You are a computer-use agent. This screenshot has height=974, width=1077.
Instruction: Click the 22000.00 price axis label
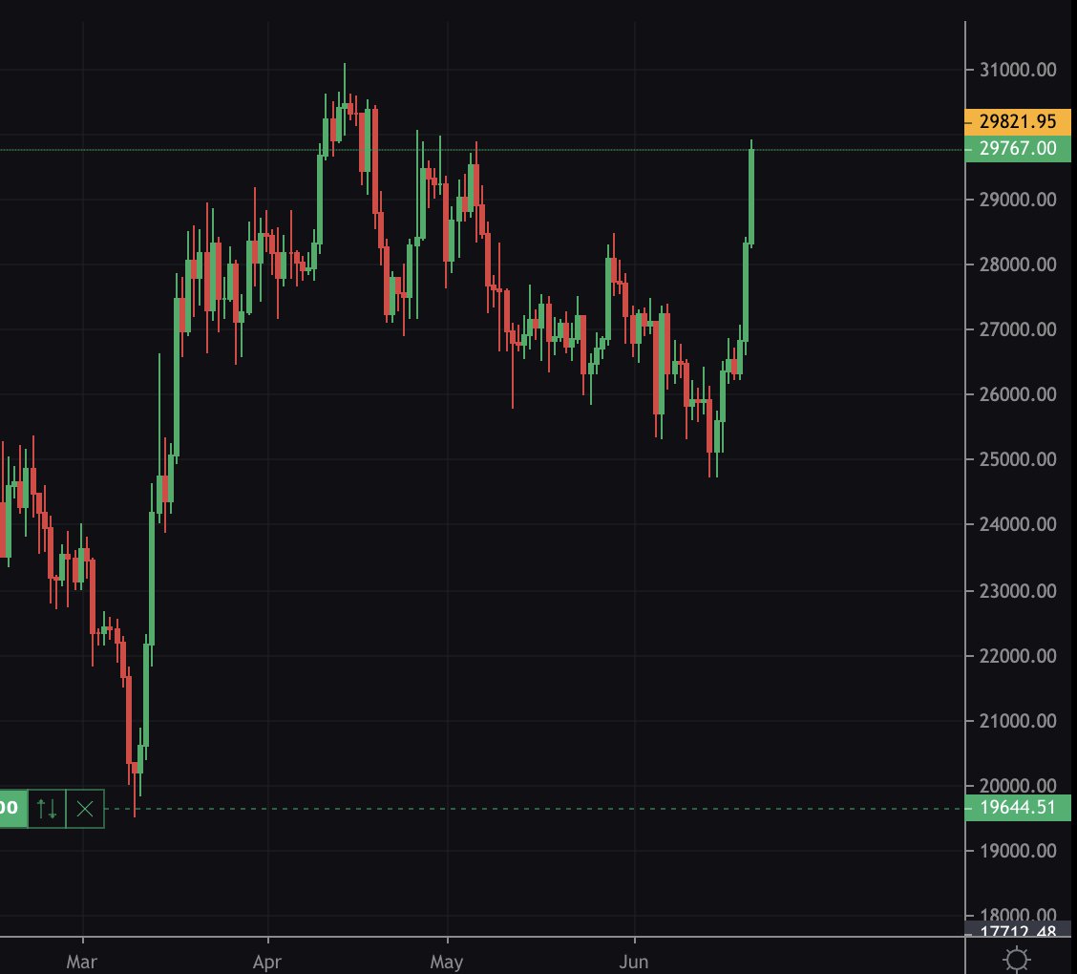coord(1017,656)
